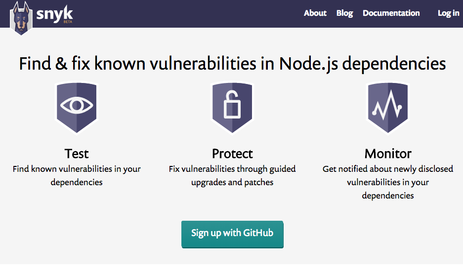Select the Protect heading

click(x=232, y=153)
